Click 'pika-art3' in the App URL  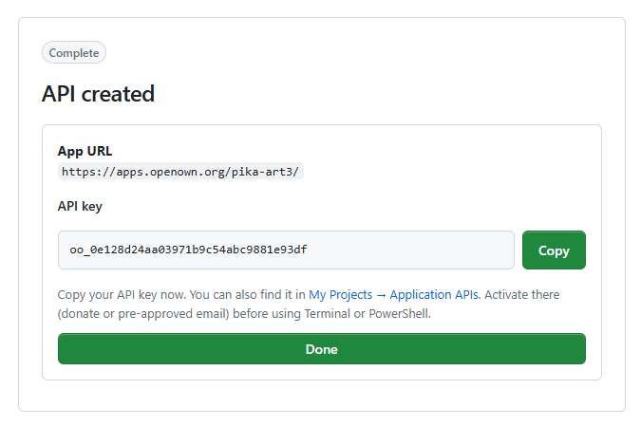[263, 172]
